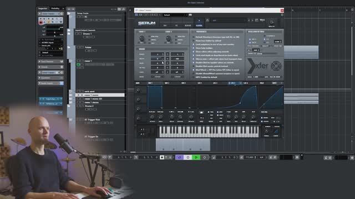Click search icon above track list
This screenshot has width=355, height=199.
click(x=123, y=9)
